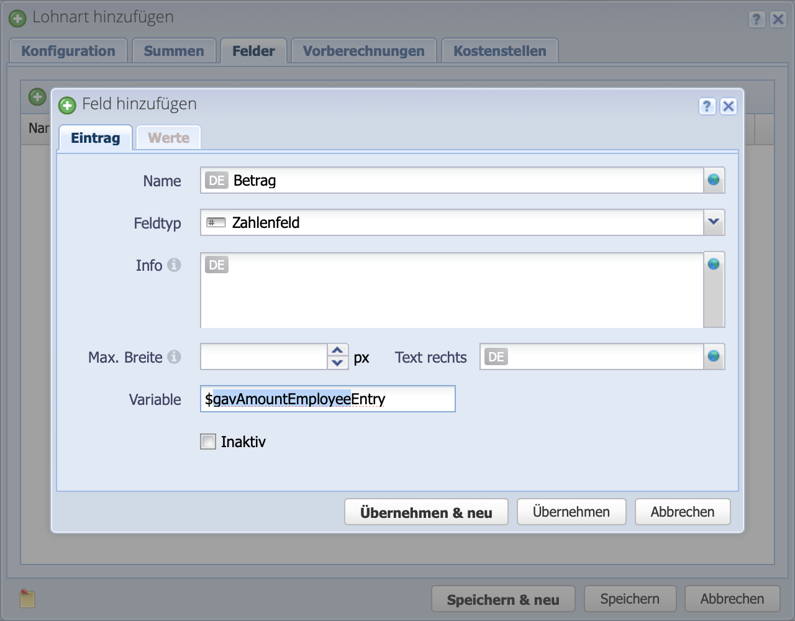Image resolution: width=795 pixels, height=621 pixels.
Task: Enable the Inaktiv checkbox
Action: point(207,441)
